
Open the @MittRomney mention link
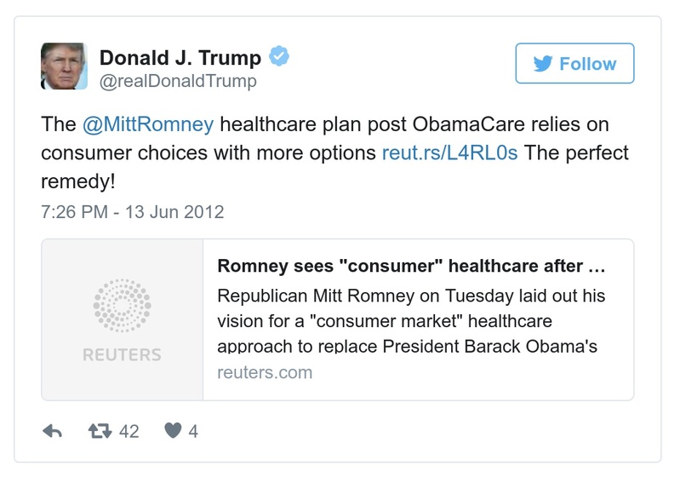coord(148,124)
